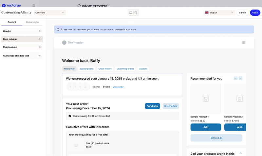262x156 pixels.
Task: Follow the View order link
Action: (118, 87)
